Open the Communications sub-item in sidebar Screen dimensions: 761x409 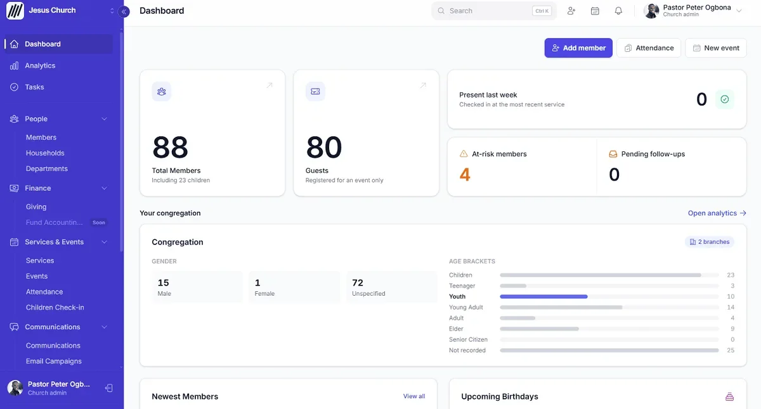(x=53, y=346)
